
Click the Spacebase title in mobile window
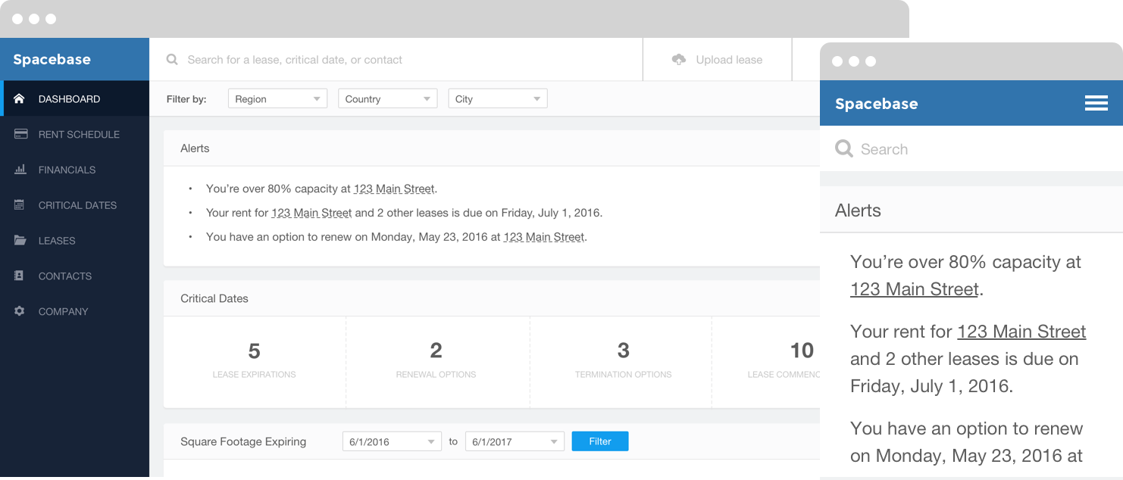pyautogui.click(x=876, y=104)
